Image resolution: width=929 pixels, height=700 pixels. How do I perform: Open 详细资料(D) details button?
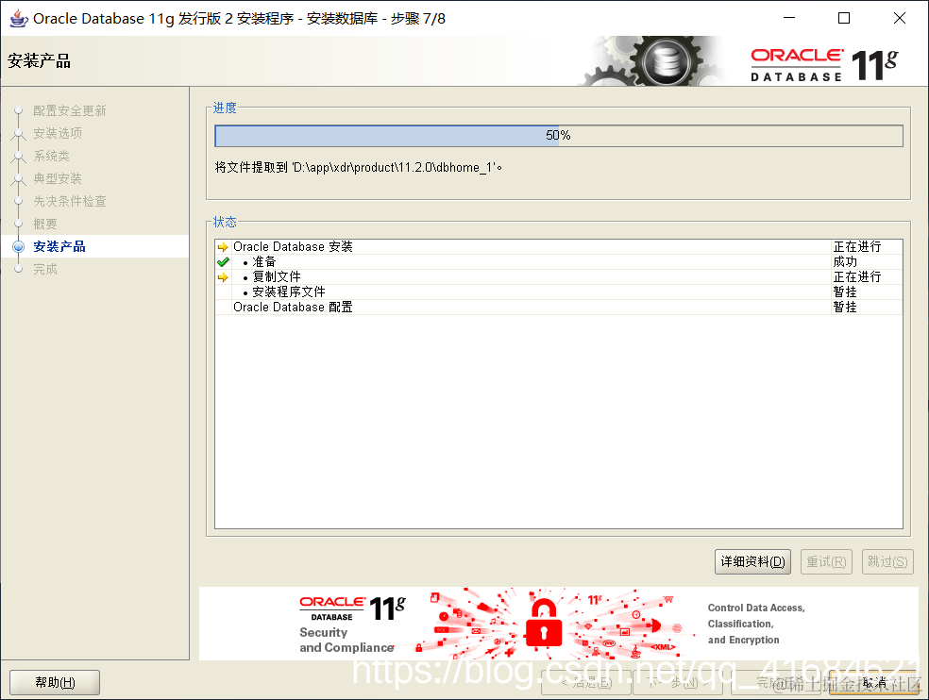752,561
